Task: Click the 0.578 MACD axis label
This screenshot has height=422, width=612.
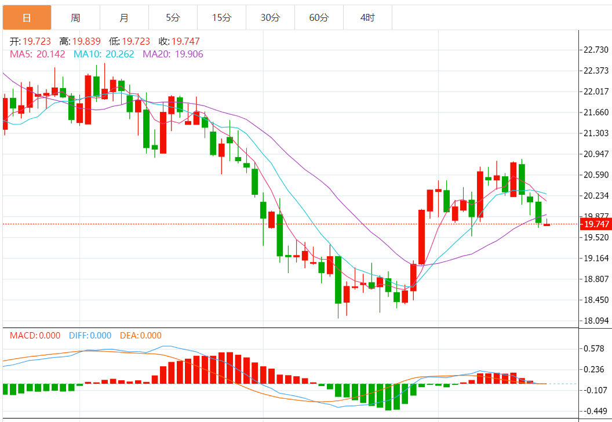Action: 593,348
